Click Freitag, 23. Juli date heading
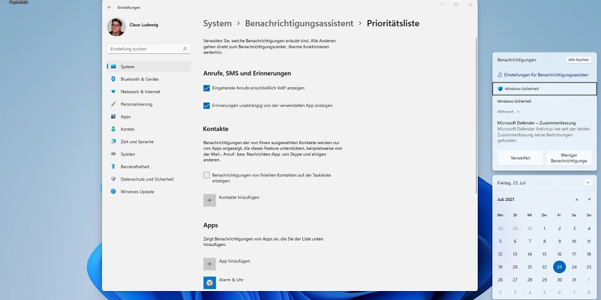601x300 pixels. pyautogui.click(x=511, y=183)
